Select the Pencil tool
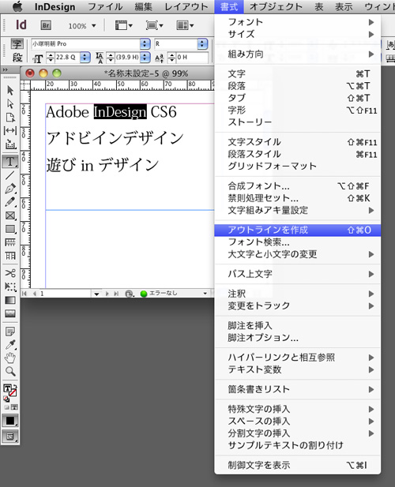This screenshot has height=487, width=395. tap(10, 202)
